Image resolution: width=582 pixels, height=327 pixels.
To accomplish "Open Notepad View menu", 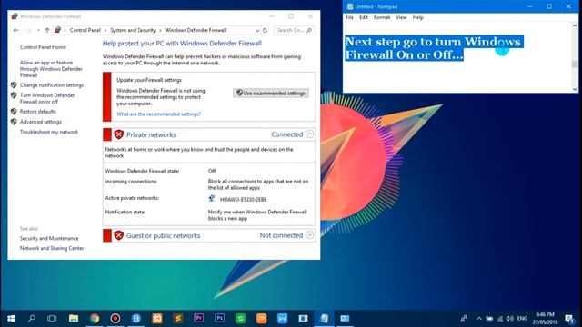I will pyautogui.click(x=401, y=17).
